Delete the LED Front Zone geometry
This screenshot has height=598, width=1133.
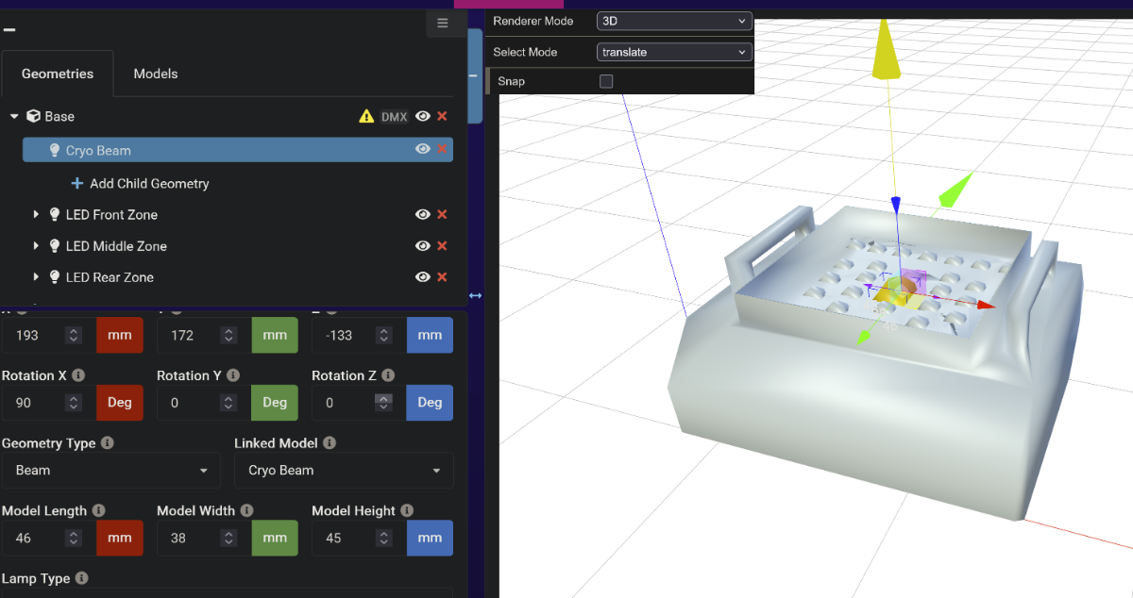tap(442, 214)
